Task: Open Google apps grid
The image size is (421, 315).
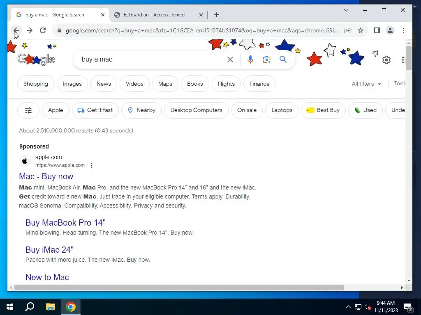Action: click(404, 60)
